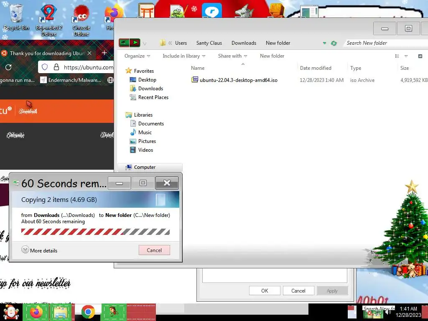Open Recent Places in Favorites

153,97
